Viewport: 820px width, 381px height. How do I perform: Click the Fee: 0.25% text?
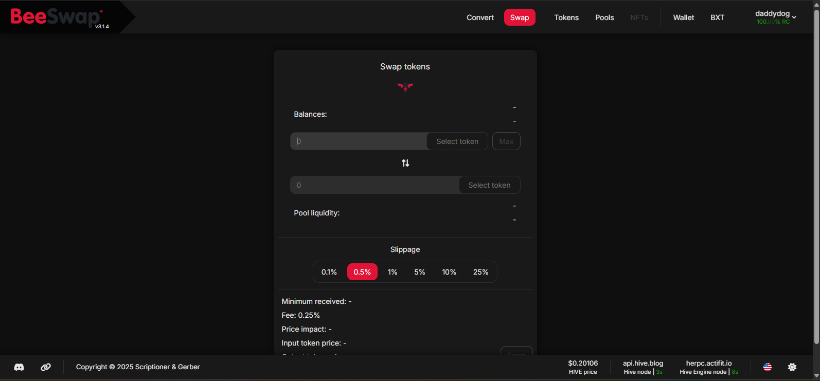[301, 315]
